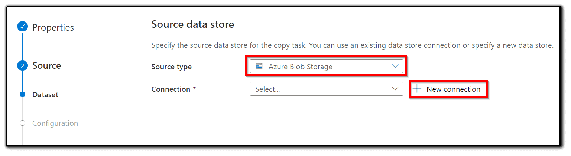Click the Properties step checkmark icon

click(x=22, y=27)
